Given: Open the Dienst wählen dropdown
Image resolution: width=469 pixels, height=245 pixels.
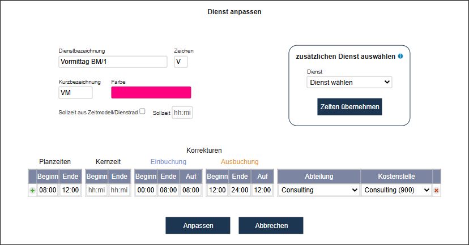Looking at the screenshot, I should 349,82.
